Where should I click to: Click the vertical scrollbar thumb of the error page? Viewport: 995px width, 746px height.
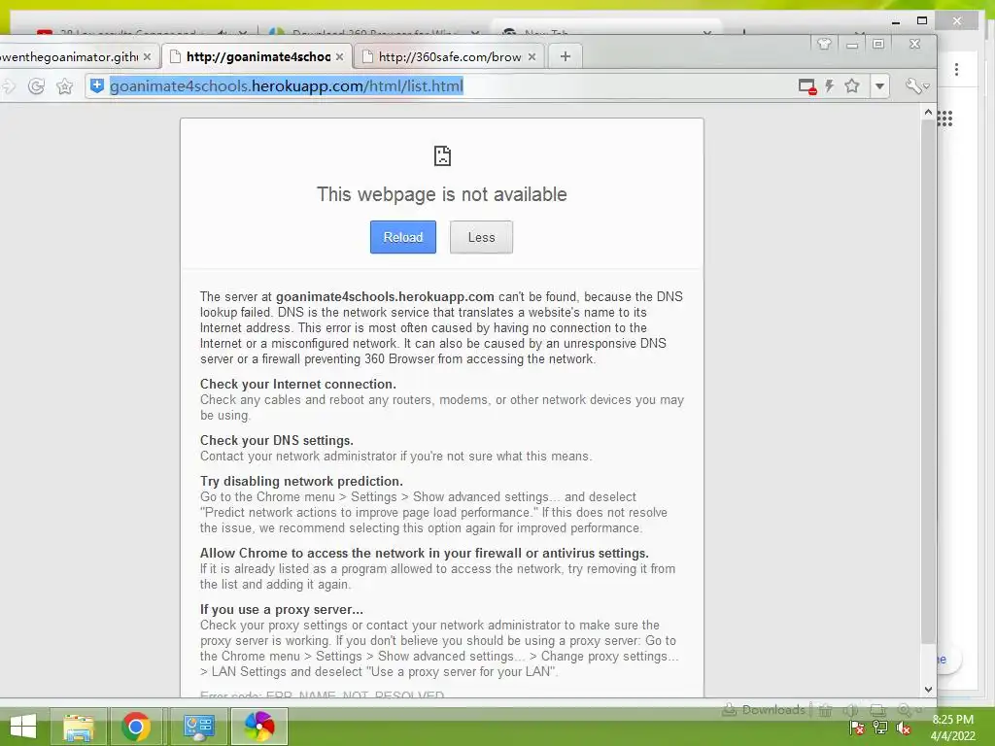click(928, 381)
